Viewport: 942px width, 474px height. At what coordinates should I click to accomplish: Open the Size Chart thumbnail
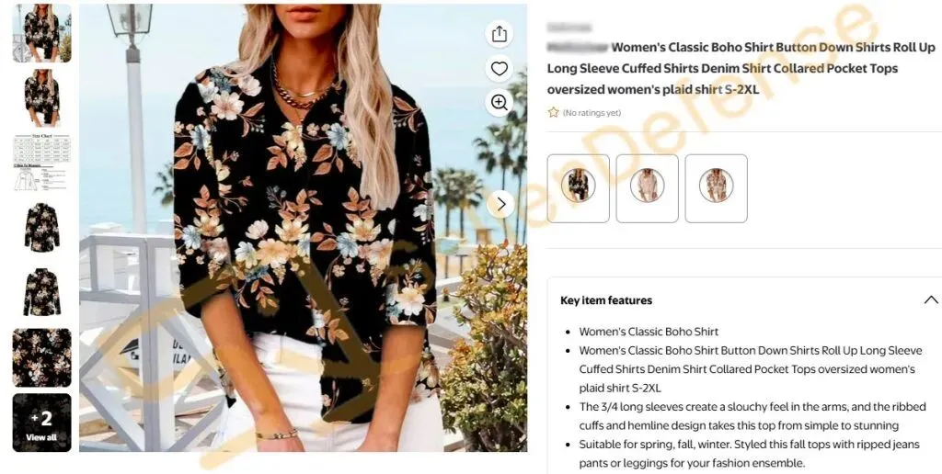coord(42,163)
